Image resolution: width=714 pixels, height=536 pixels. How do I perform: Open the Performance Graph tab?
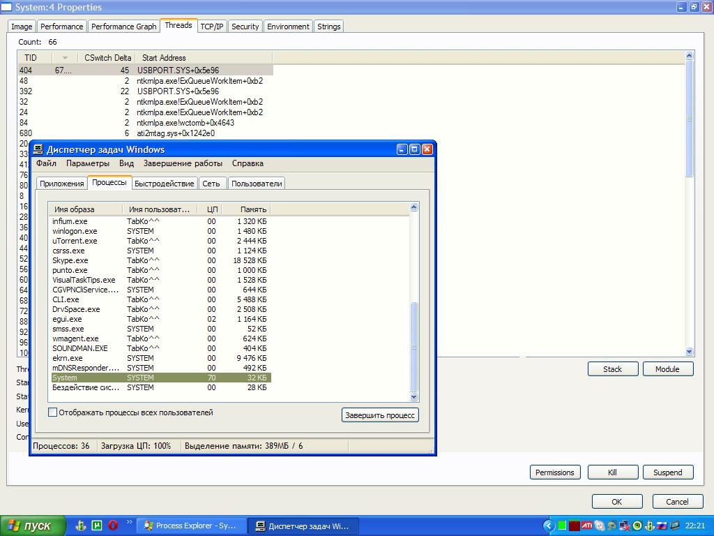(x=124, y=27)
